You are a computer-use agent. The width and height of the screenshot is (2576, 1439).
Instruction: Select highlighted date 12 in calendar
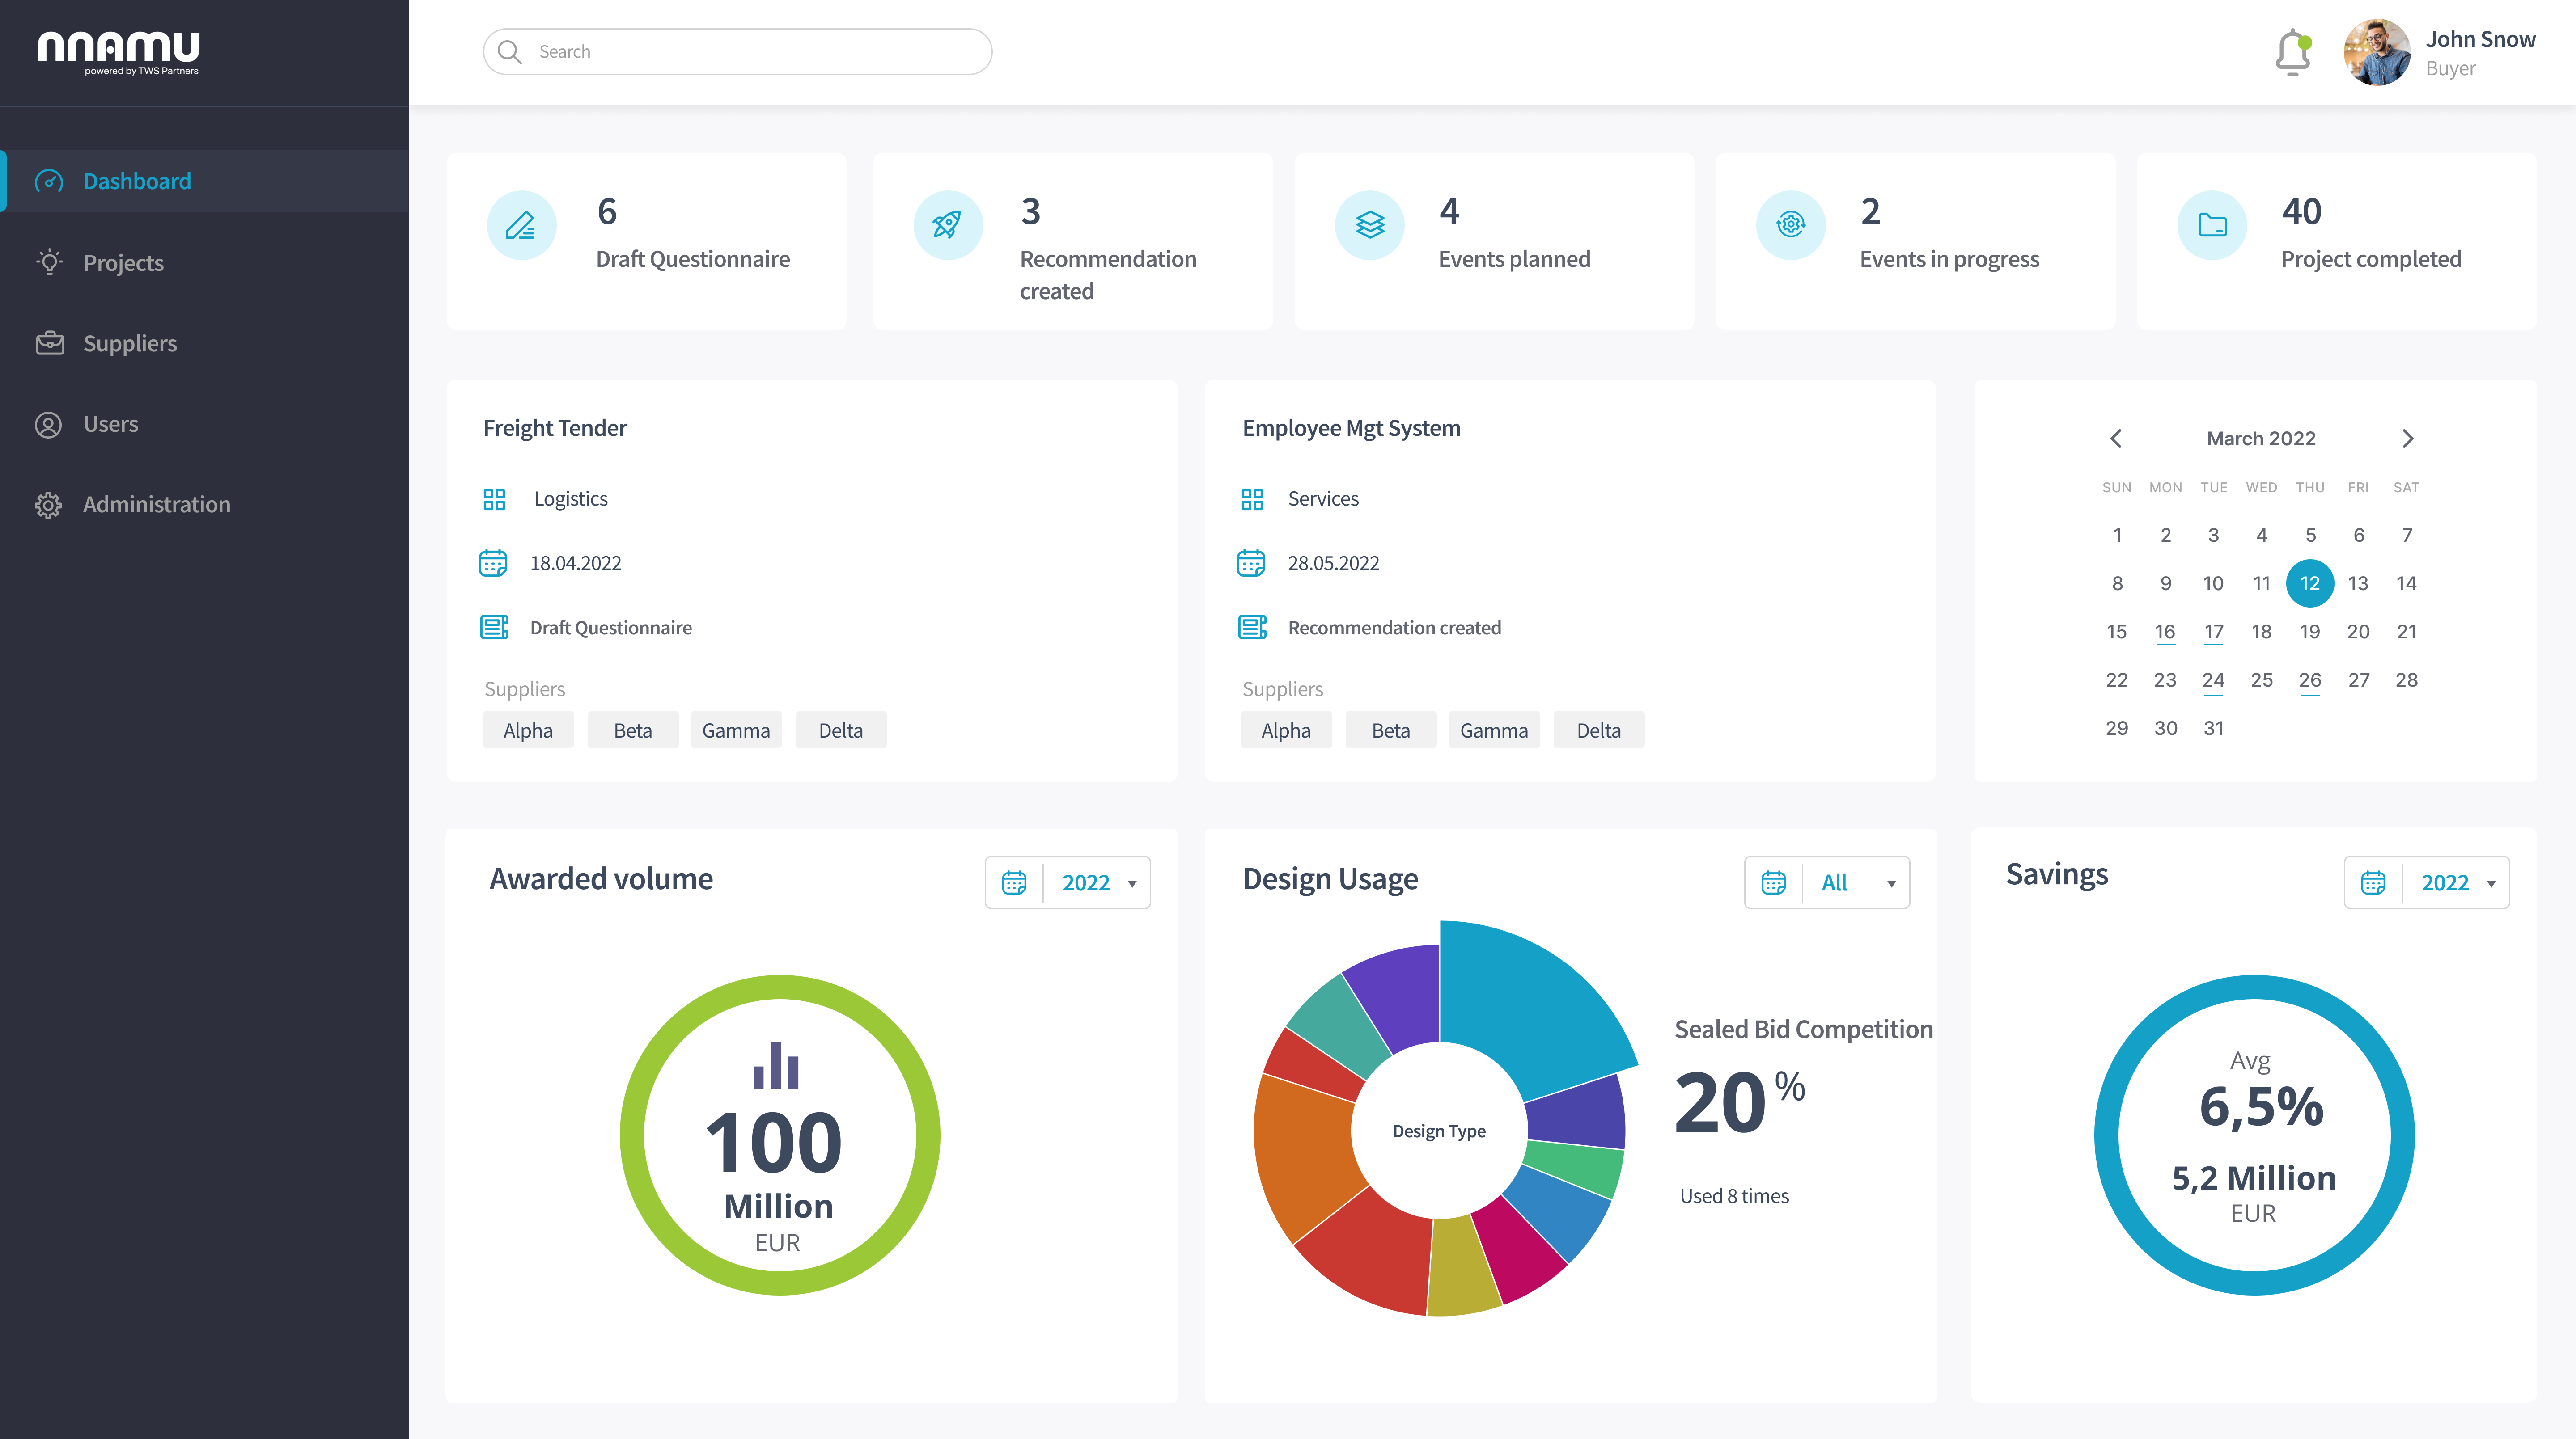point(2309,583)
